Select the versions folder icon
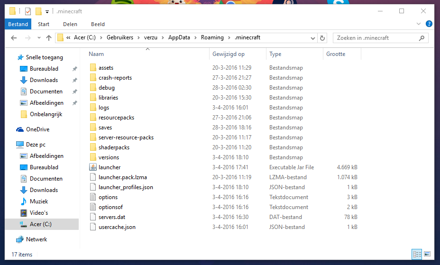The height and width of the screenshot is (265, 440). [x=93, y=157]
